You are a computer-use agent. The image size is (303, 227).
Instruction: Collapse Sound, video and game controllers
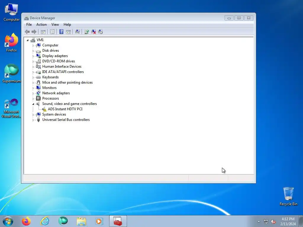coord(33,104)
